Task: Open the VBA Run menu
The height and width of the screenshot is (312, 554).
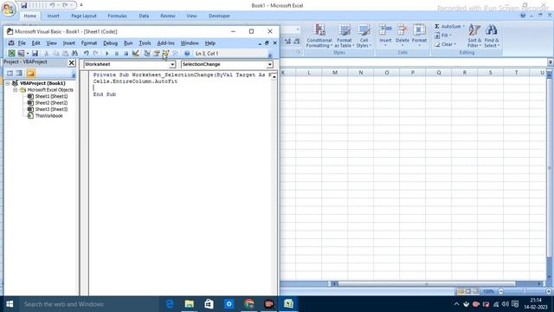Action: (128, 43)
